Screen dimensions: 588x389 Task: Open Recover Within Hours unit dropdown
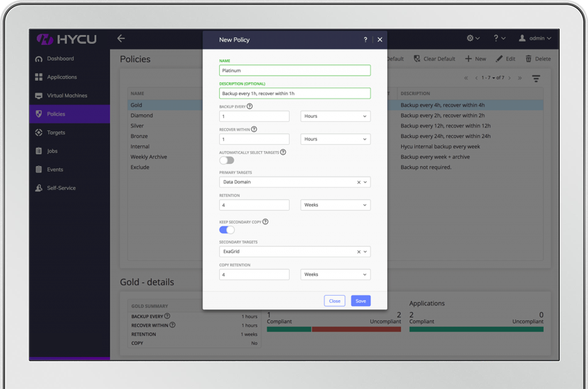tap(335, 139)
